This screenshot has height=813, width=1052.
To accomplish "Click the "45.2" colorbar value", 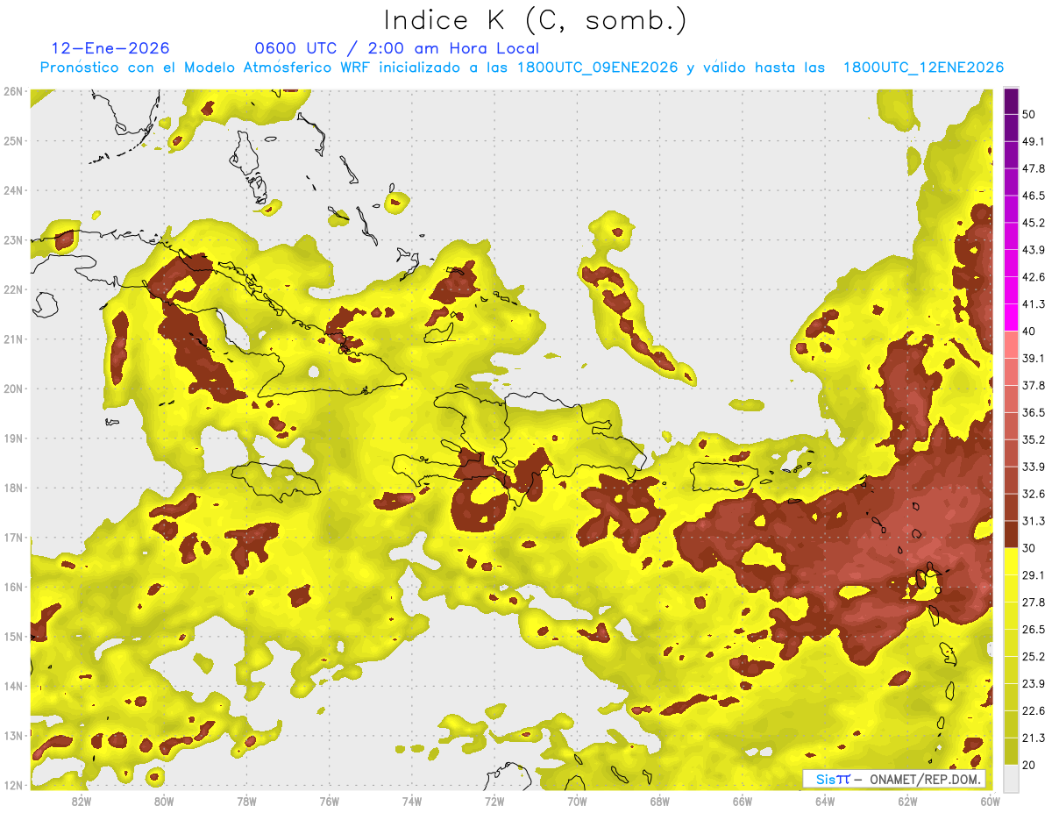I will point(1034,223).
